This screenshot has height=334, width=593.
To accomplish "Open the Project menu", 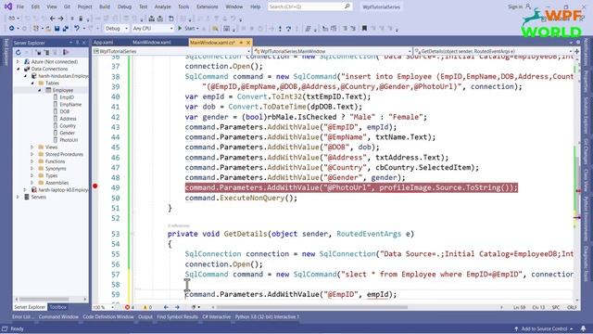I will [x=84, y=6].
